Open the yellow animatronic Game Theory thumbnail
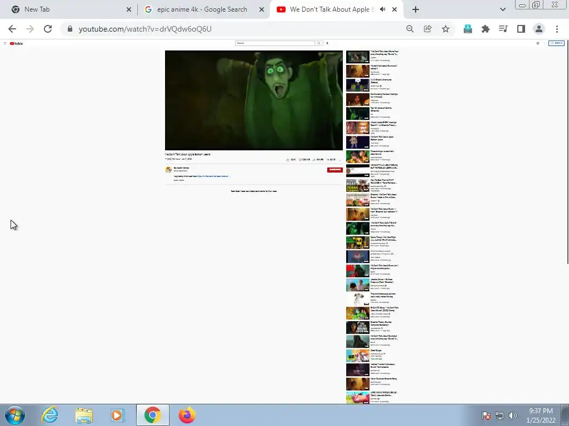This screenshot has height=426, width=569. 358,242
